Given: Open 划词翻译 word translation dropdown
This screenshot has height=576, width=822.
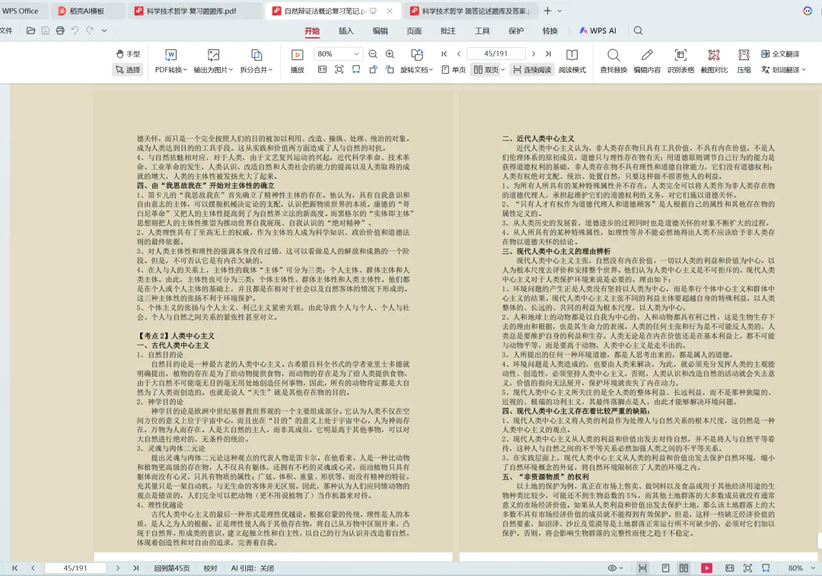Looking at the screenshot, I should (783, 70).
